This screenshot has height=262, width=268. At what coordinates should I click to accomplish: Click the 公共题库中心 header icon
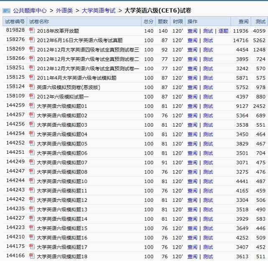(x=7, y=10)
